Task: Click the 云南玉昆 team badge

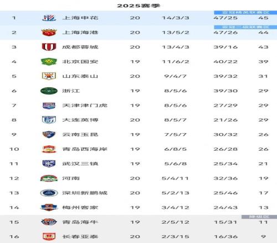Action: click(49, 134)
